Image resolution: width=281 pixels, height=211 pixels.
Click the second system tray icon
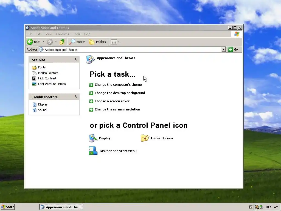click(x=257, y=207)
